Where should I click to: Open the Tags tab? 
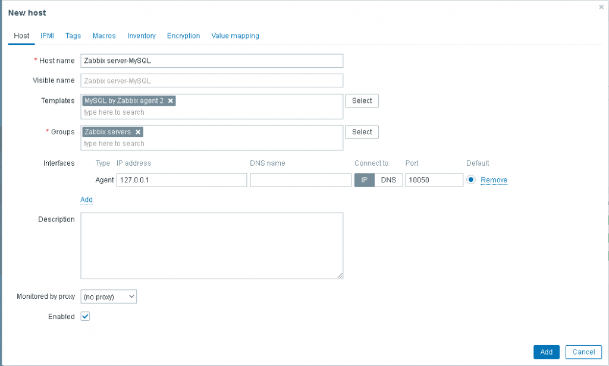pyautogui.click(x=73, y=36)
